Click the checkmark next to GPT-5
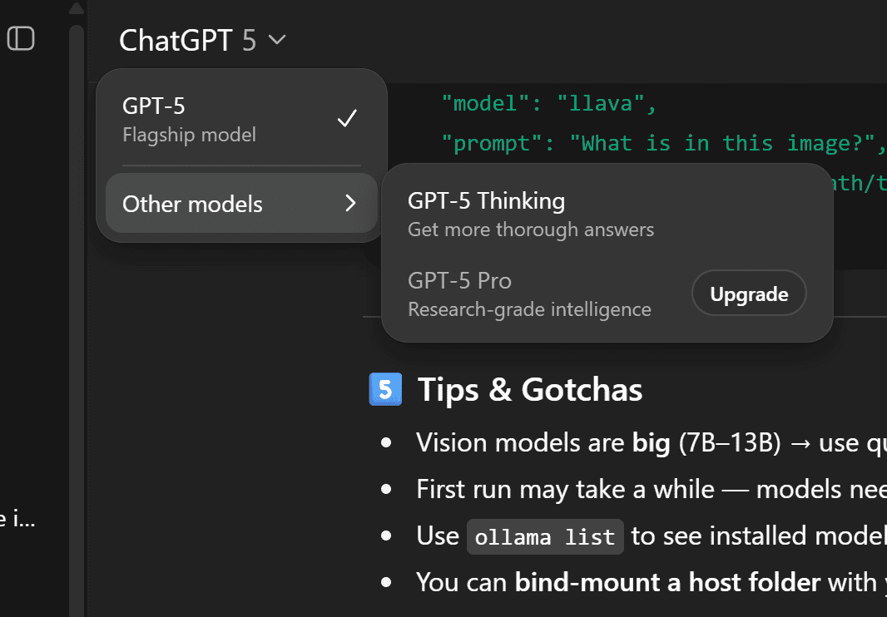 (347, 119)
